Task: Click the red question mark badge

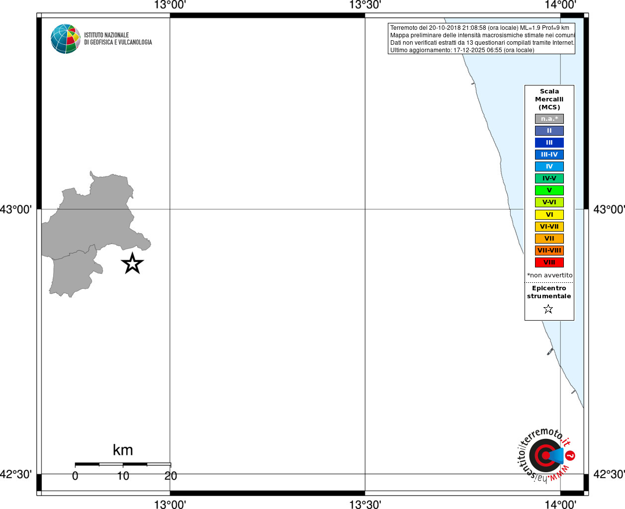Action: coord(570,455)
